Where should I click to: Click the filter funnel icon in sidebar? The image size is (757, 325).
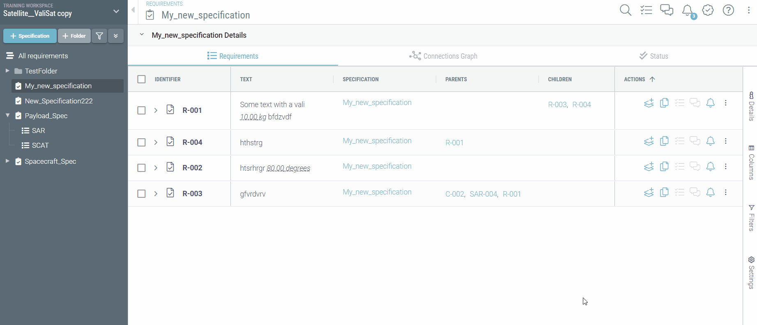pos(99,36)
